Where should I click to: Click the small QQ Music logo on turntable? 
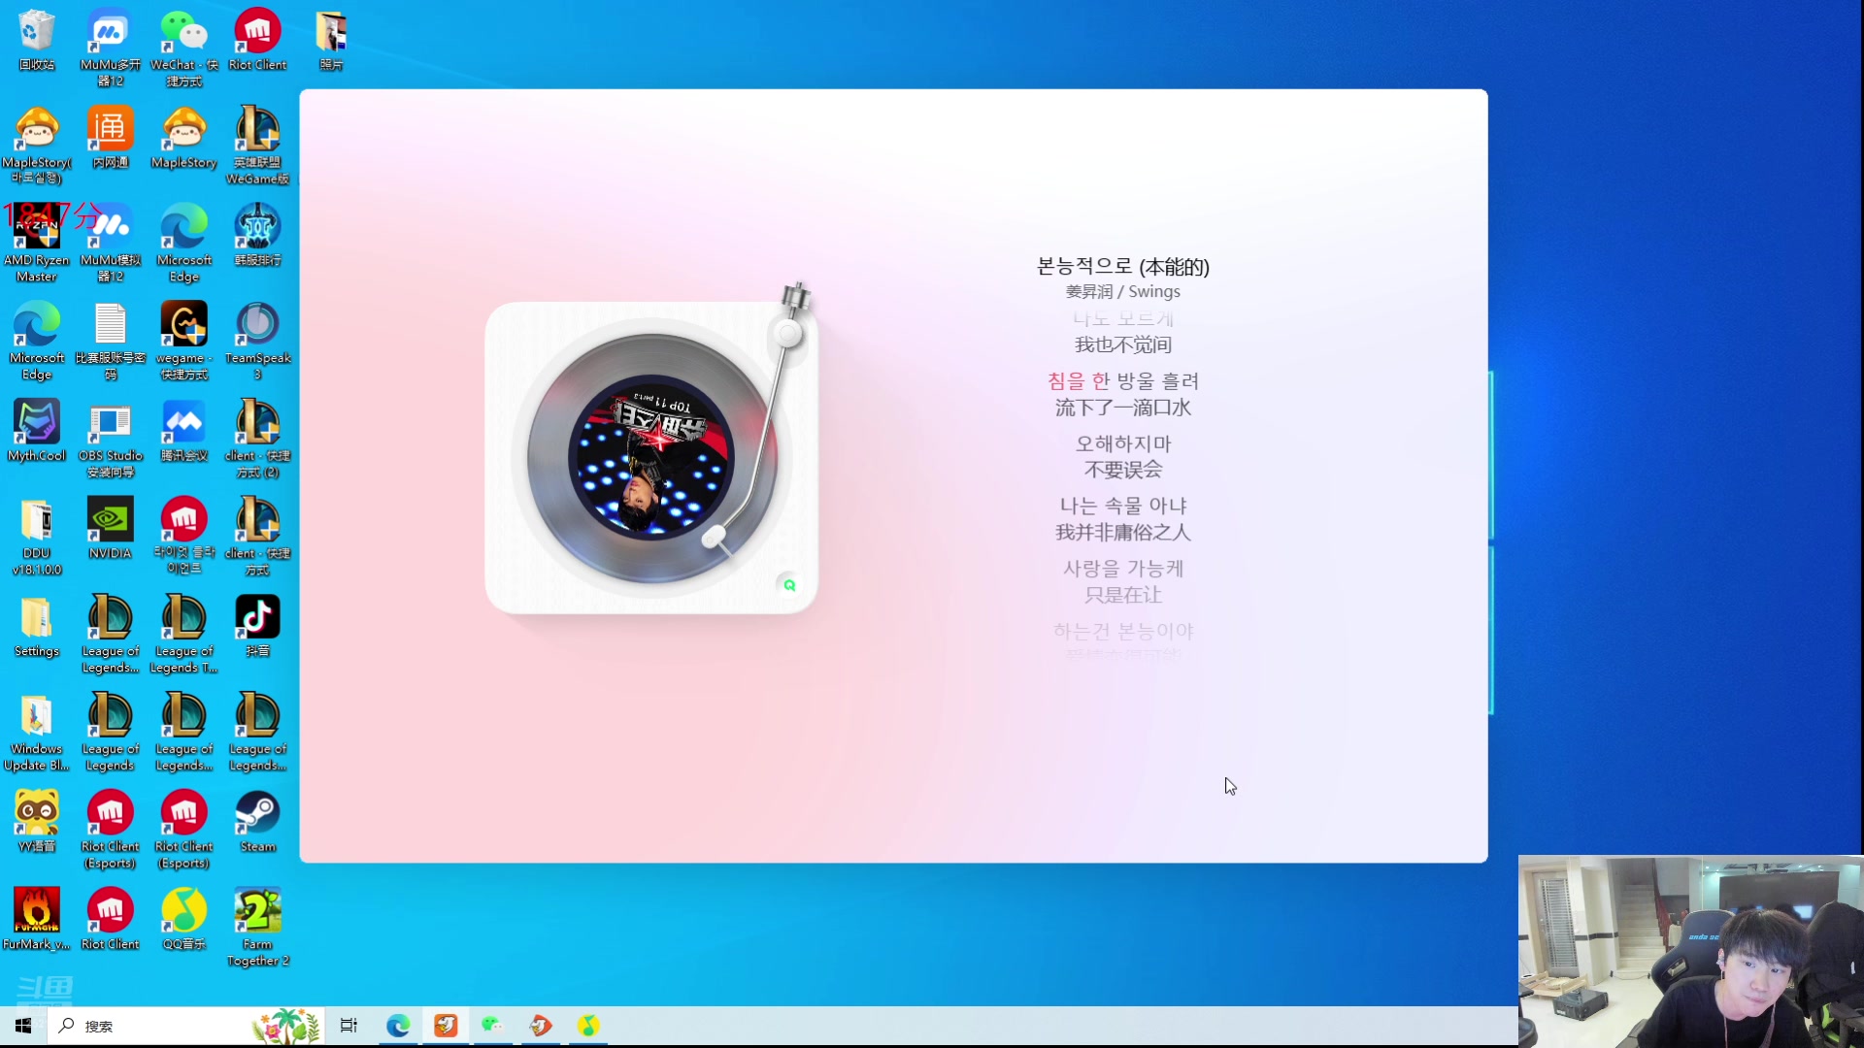pos(788,584)
